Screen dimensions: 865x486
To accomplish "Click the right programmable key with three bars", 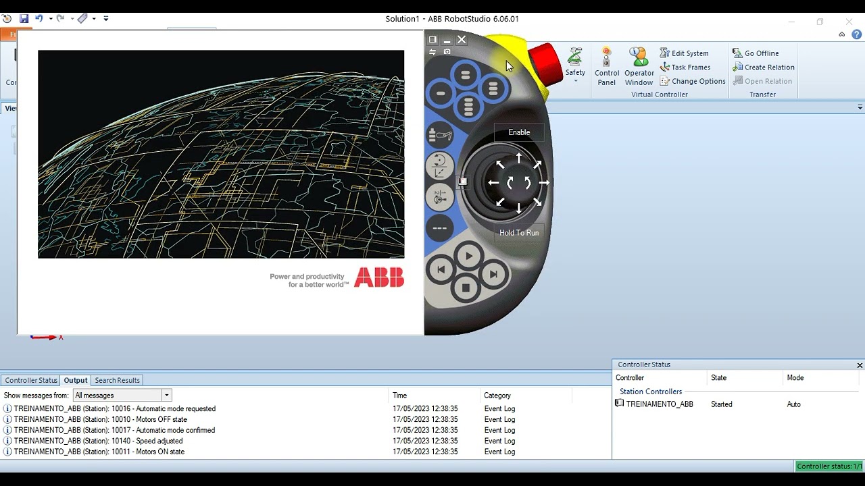I will 493,88.
